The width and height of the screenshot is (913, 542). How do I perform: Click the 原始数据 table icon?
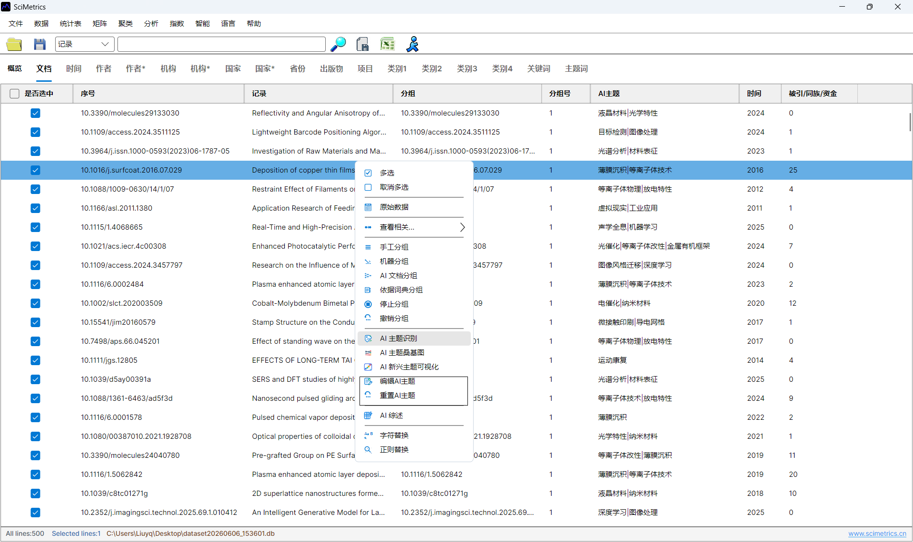pos(368,207)
